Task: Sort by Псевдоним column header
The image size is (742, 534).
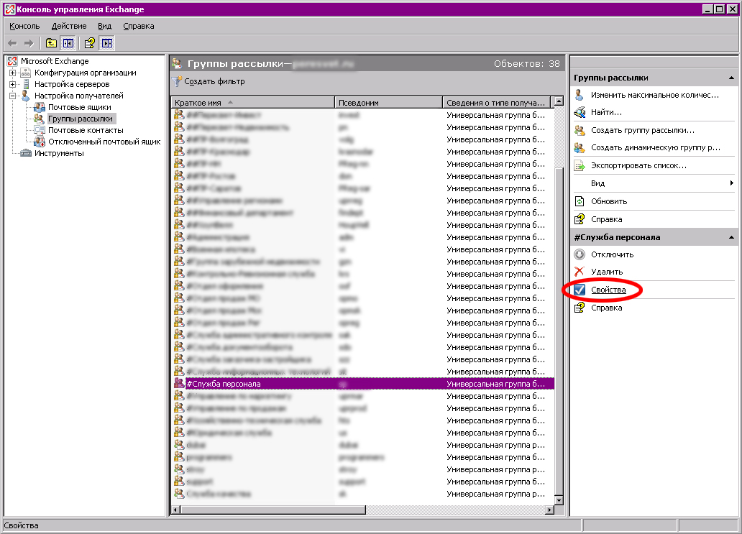Action: (x=388, y=103)
